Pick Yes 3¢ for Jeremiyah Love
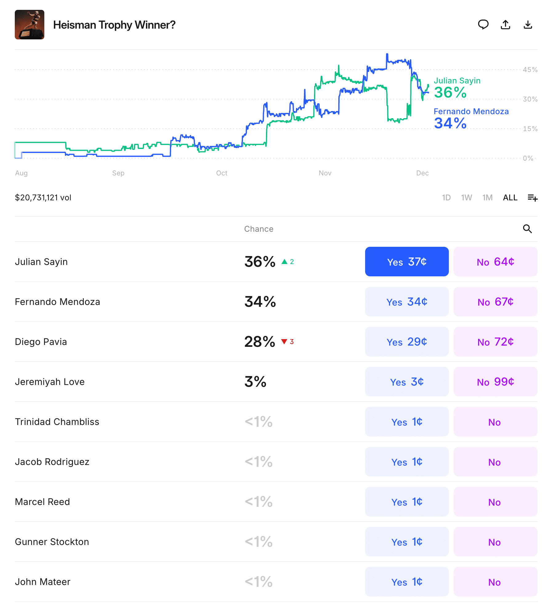This screenshot has width=556, height=605. click(407, 382)
